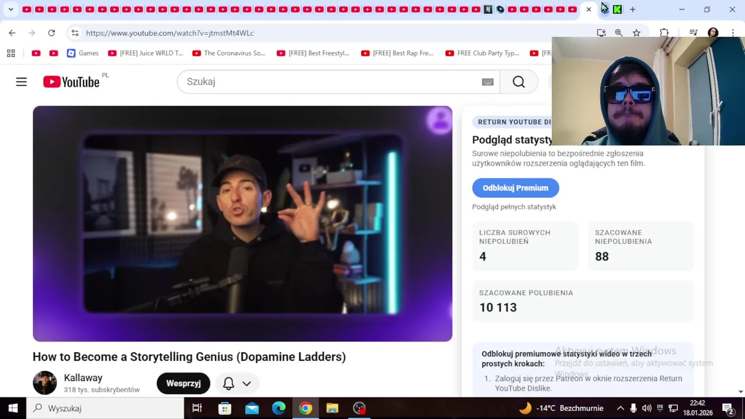
Task: Click the Podgląd pełnych statystyk text
Action: point(514,207)
